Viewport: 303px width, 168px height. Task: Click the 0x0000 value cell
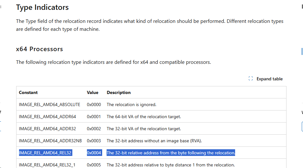coord(94,104)
